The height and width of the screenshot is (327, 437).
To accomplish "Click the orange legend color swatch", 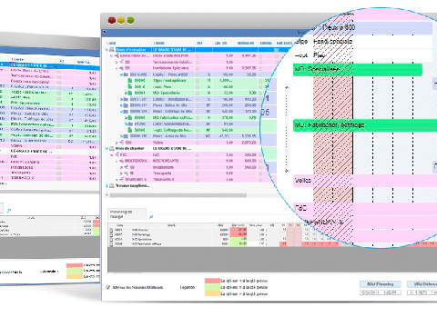I will tap(212, 293).
